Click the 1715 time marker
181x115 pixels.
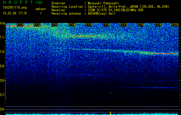[x=89, y=25]
